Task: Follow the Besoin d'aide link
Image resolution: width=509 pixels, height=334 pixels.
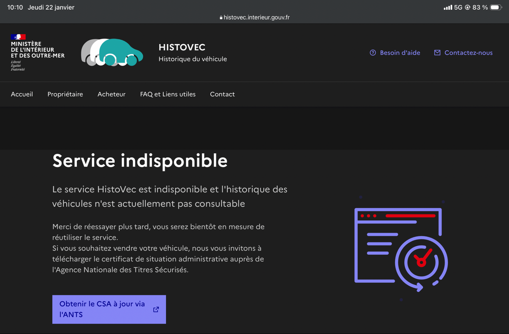Action: point(400,53)
